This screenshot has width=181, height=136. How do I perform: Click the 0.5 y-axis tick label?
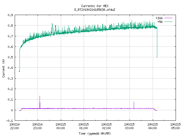[10, 57]
